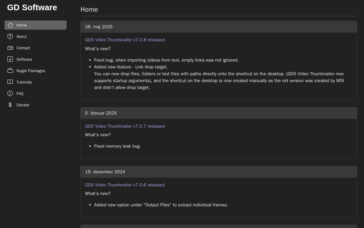Open GDS Video Thumbnailer v7.0.7 release link
The image size is (364, 228).
125,126
